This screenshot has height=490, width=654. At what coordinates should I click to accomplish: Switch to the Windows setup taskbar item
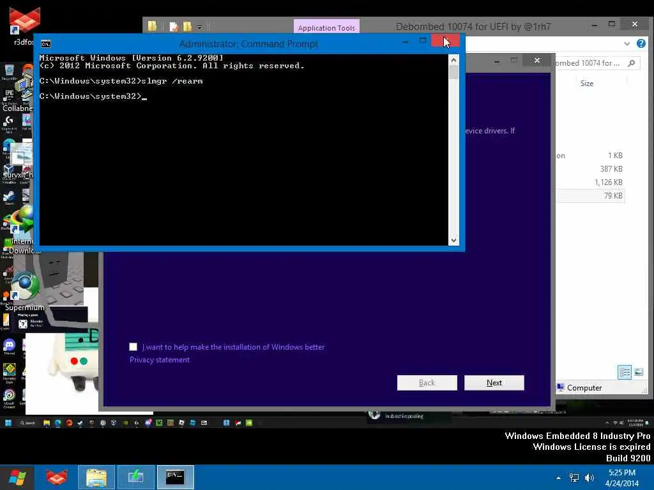tap(135, 477)
